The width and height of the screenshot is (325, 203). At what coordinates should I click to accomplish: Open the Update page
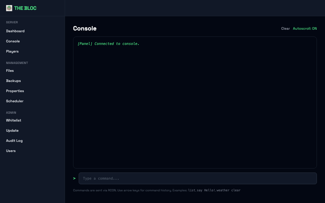tap(12, 130)
